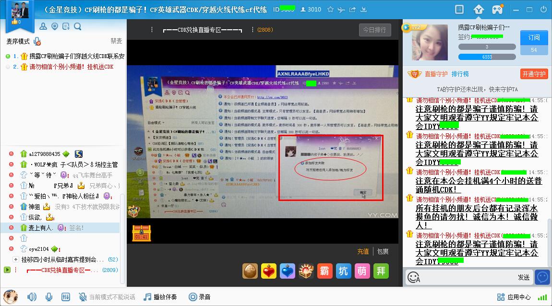Expand channel 挂够四小时从临时嘉宾提到会

pyautogui.click(x=15, y=259)
